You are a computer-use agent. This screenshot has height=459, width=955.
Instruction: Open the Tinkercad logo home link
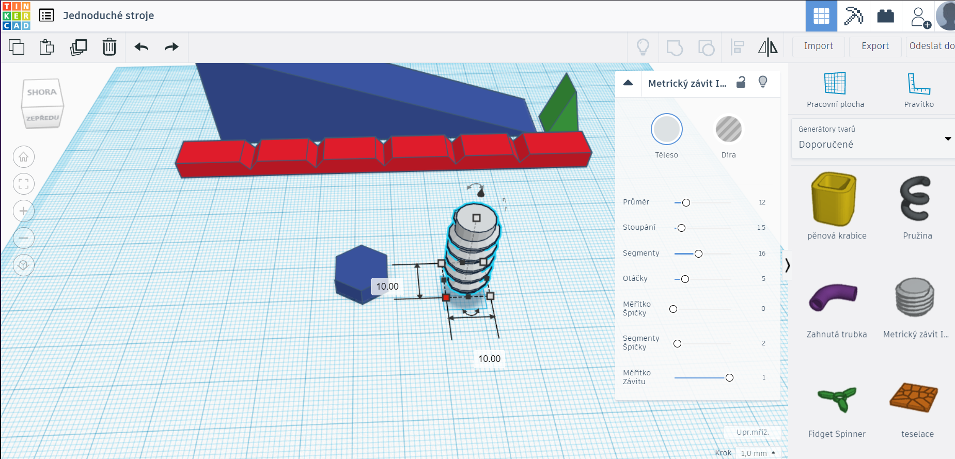click(x=17, y=16)
